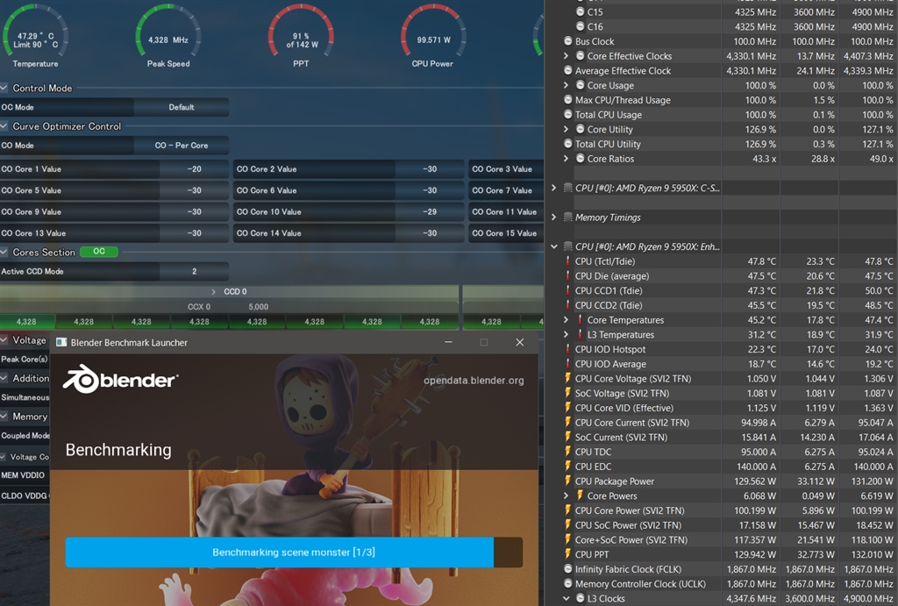Image resolution: width=898 pixels, height=606 pixels.
Task: Collapse the Curve Optimizer Control section
Action: 4,126
